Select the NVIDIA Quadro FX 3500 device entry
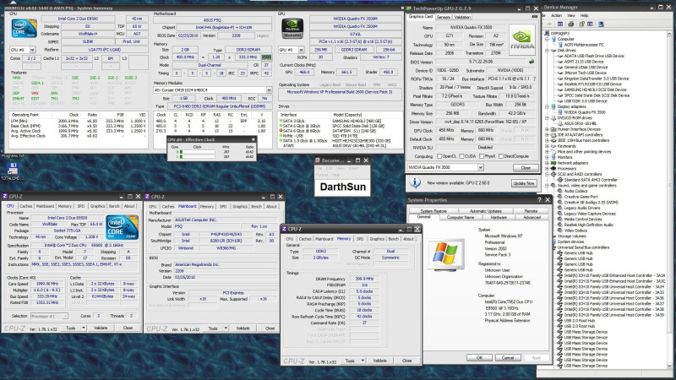Screen dimensions: 676x380 tap(585, 112)
